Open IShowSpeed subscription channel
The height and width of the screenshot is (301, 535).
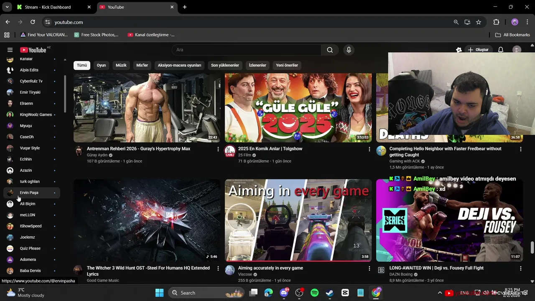pos(32,226)
